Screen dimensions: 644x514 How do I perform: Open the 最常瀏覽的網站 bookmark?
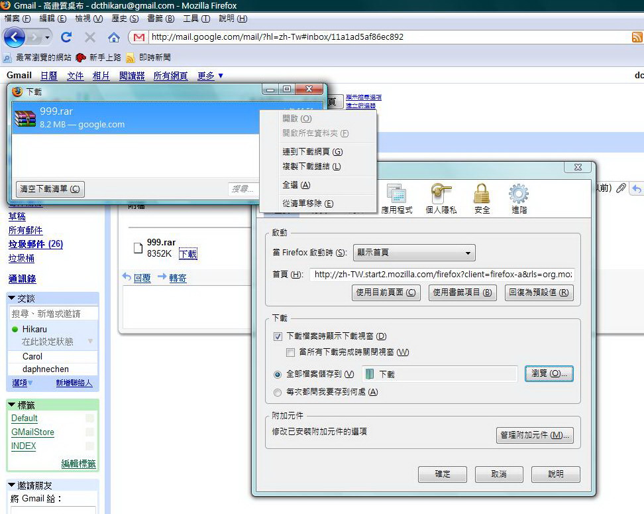(x=37, y=58)
